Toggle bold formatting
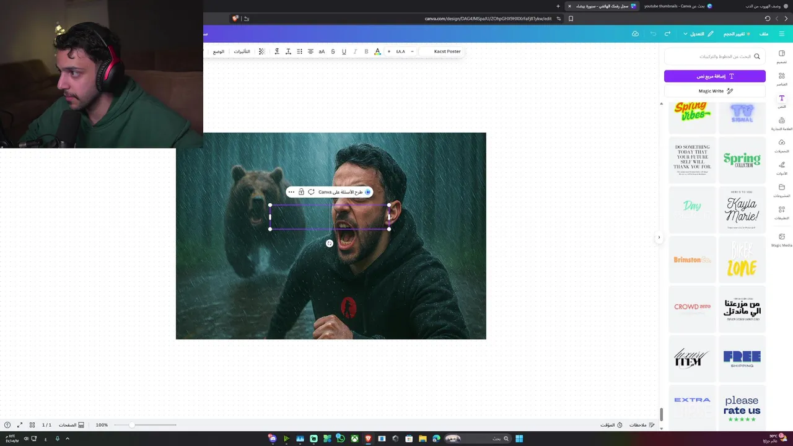 point(366,51)
